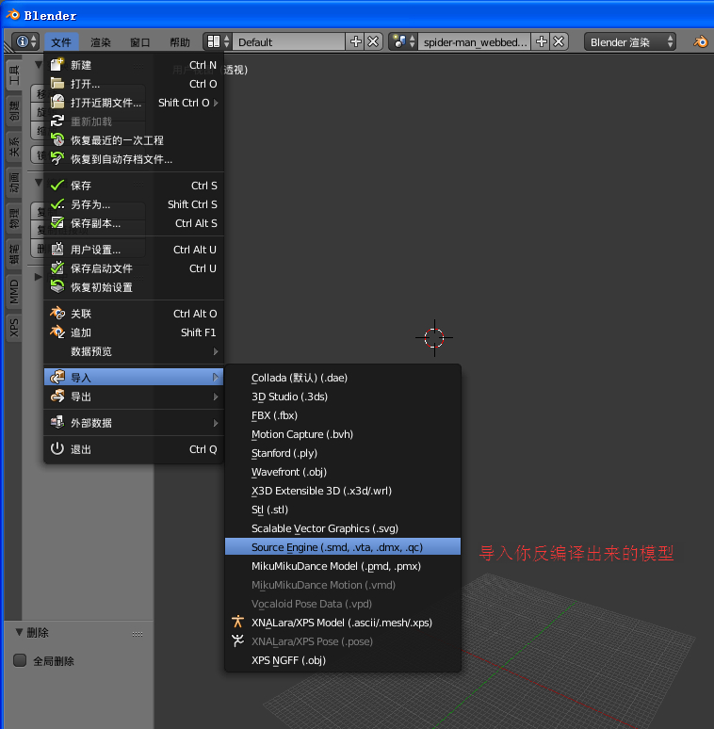714x729 pixels.
Task: Import Collada (.dae) file
Action: (343, 378)
